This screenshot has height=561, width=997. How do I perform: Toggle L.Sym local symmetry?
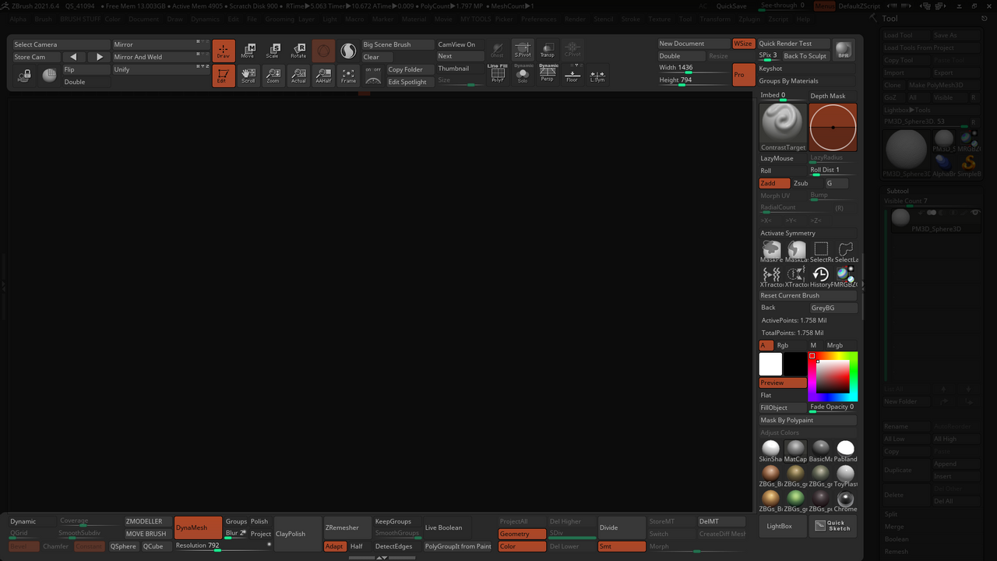tap(597, 76)
